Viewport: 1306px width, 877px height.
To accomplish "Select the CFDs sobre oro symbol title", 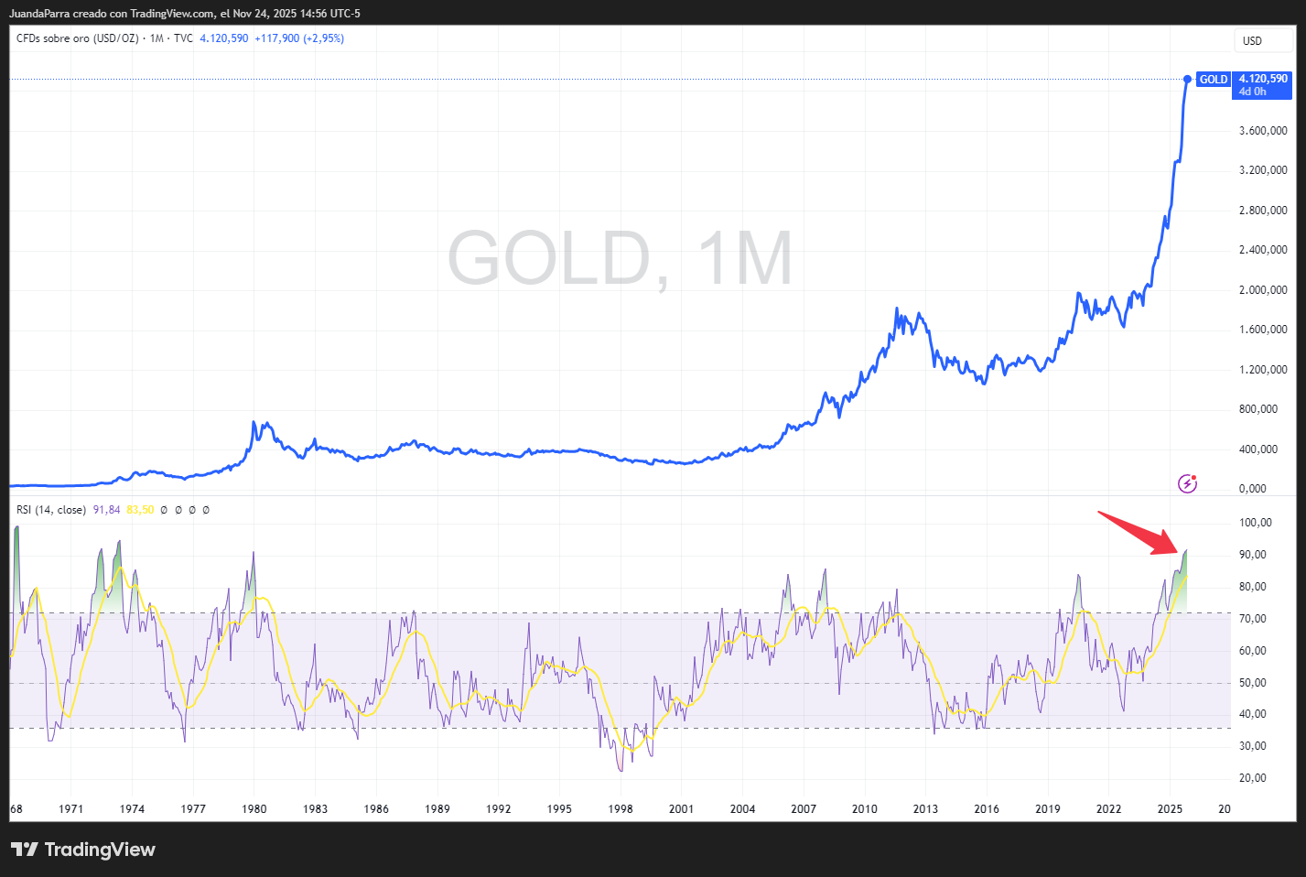I will tap(78, 38).
